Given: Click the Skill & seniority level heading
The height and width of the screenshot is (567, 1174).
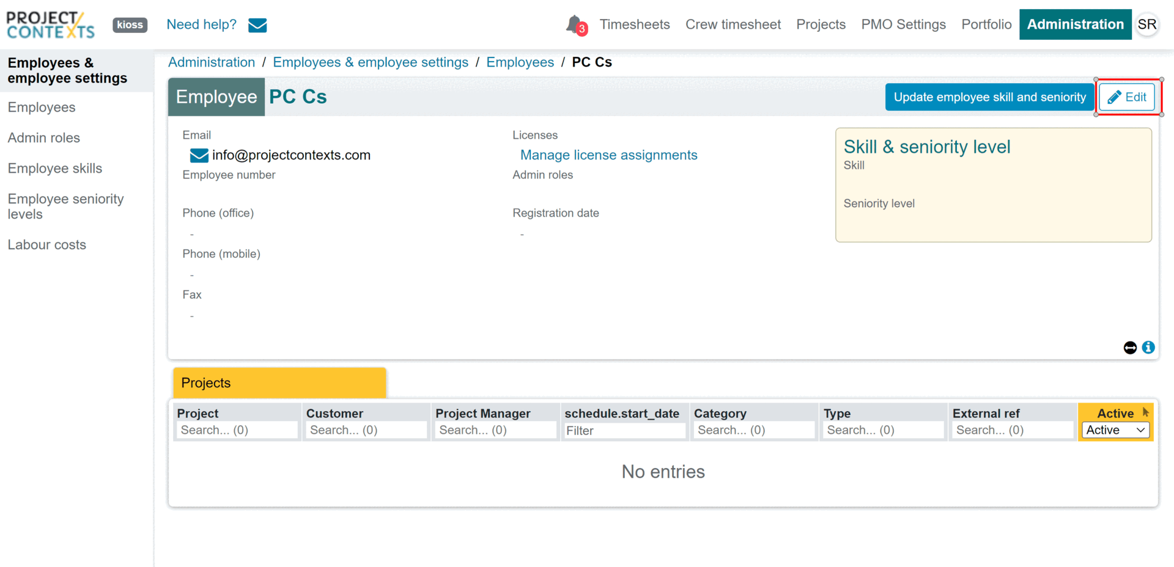Looking at the screenshot, I should [x=926, y=147].
